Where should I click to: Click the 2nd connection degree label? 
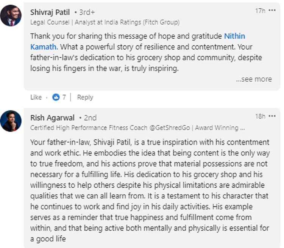click(89, 118)
